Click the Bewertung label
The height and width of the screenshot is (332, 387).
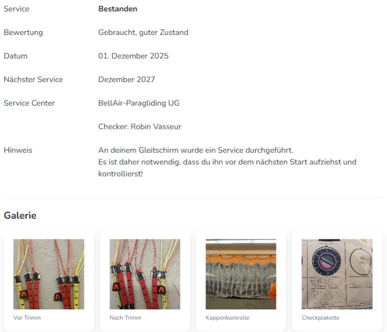tap(23, 32)
